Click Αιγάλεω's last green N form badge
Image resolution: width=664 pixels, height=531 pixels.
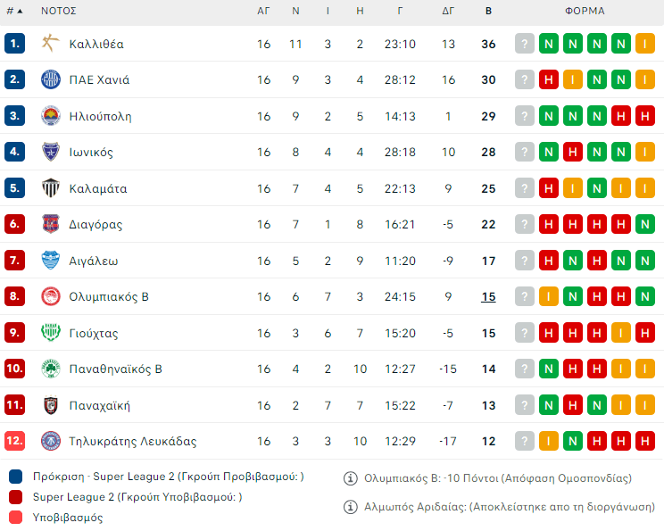coord(644,261)
